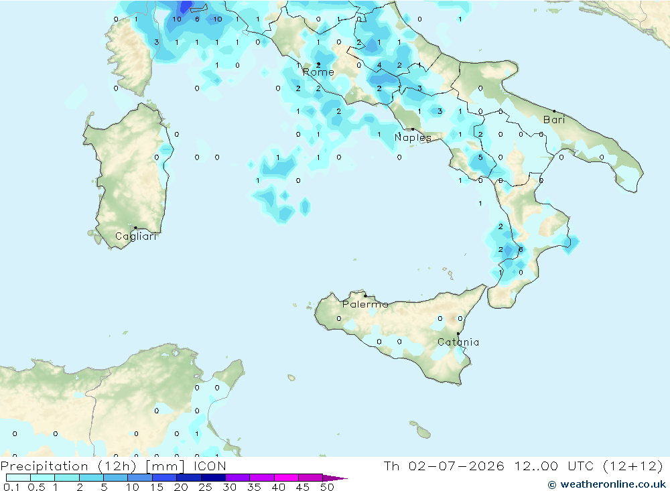This screenshot has height=491, width=670.
Task: Select the 35–40 mm violet legend swatch
Action: (x=262, y=478)
